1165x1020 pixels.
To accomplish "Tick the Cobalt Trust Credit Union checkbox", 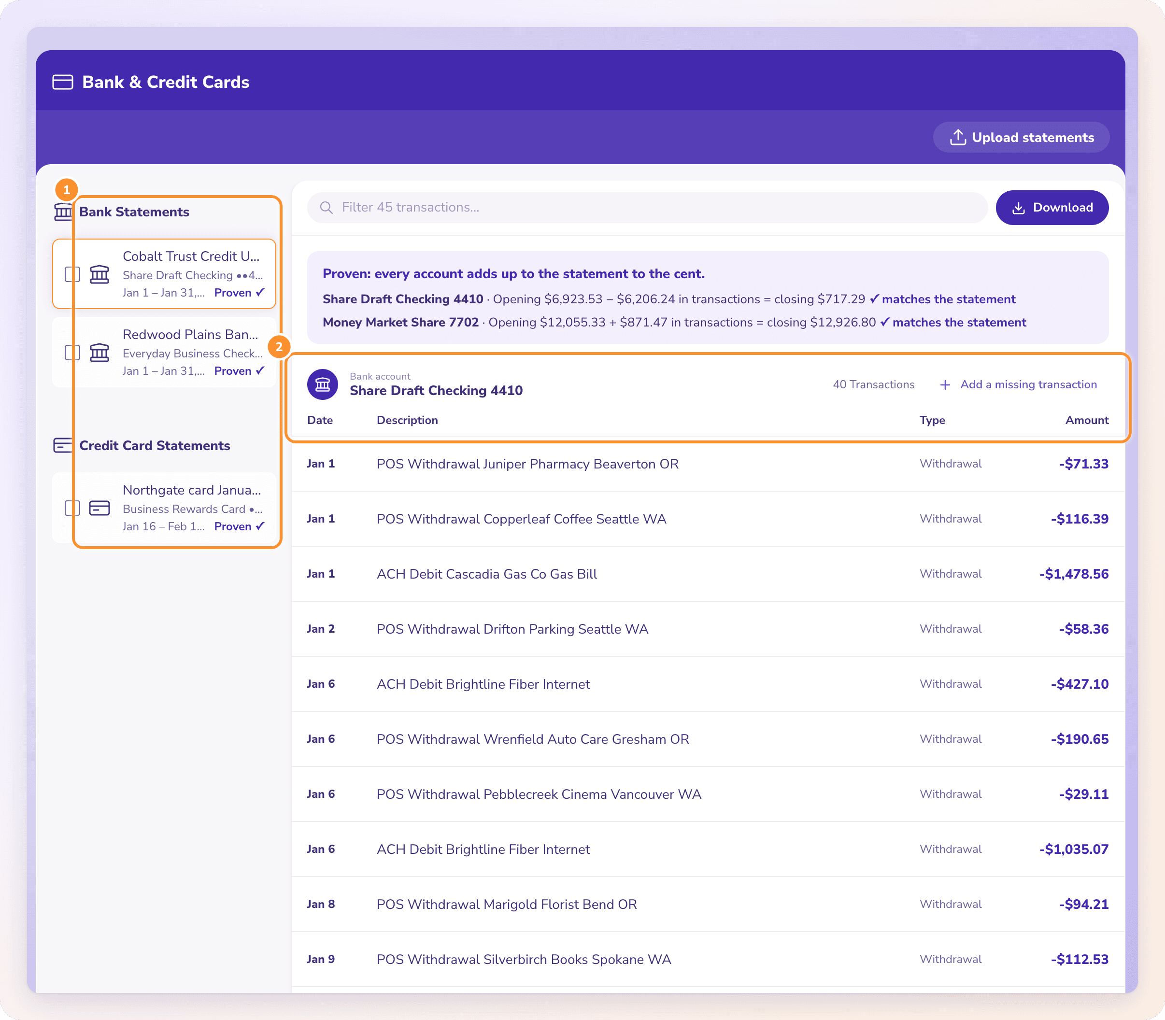I will tap(72, 274).
